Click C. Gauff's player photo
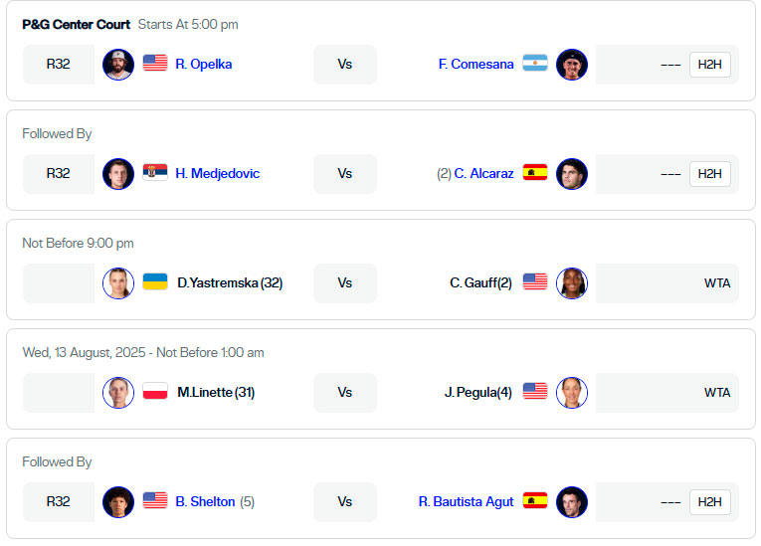Screen dimensions: 761x546 [572, 283]
